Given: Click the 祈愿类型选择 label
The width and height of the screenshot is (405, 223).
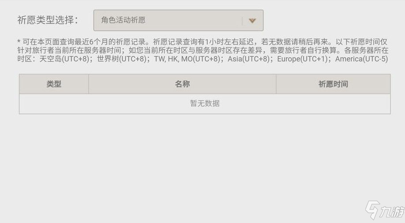Looking at the screenshot, I should 48,20.
